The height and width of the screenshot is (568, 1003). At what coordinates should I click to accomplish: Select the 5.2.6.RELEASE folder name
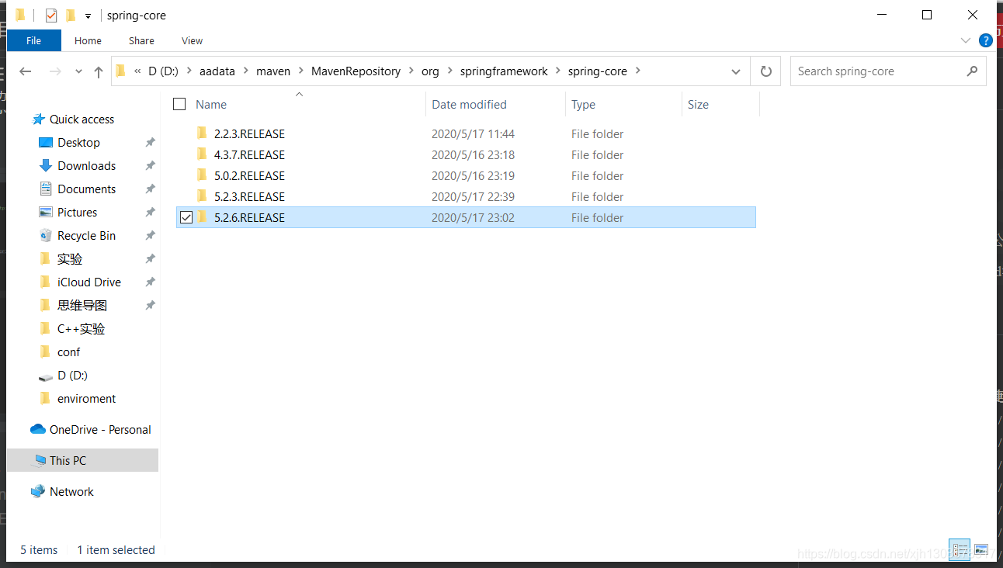point(249,218)
